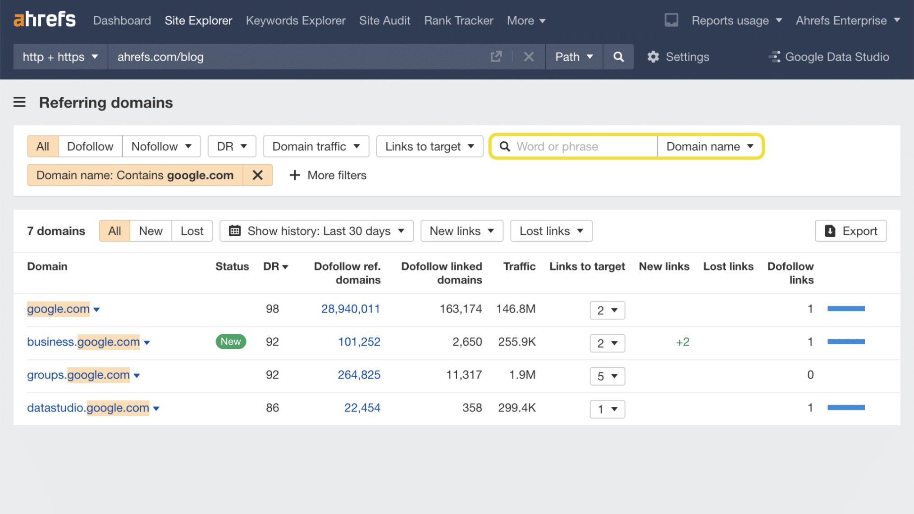Open http + https protocol dropdown
Viewport: 914px width, 514px height.
pos(60,57)
